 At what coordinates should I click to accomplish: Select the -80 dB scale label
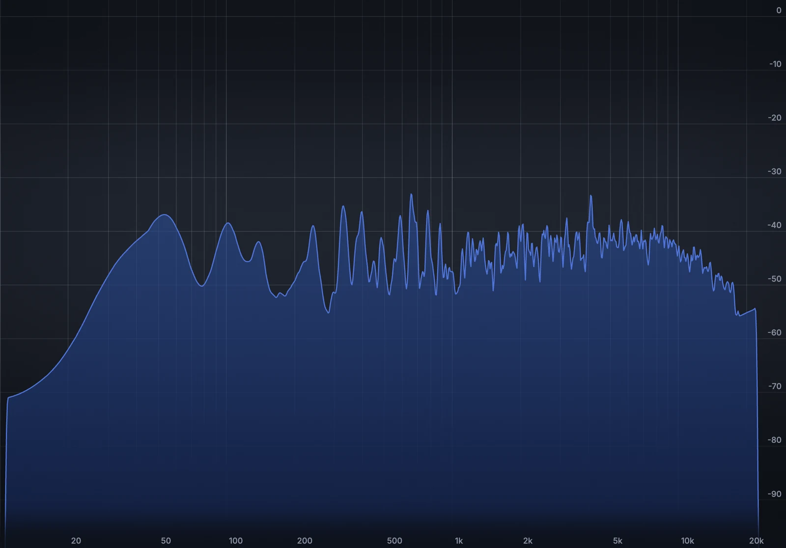pos(775,440)
